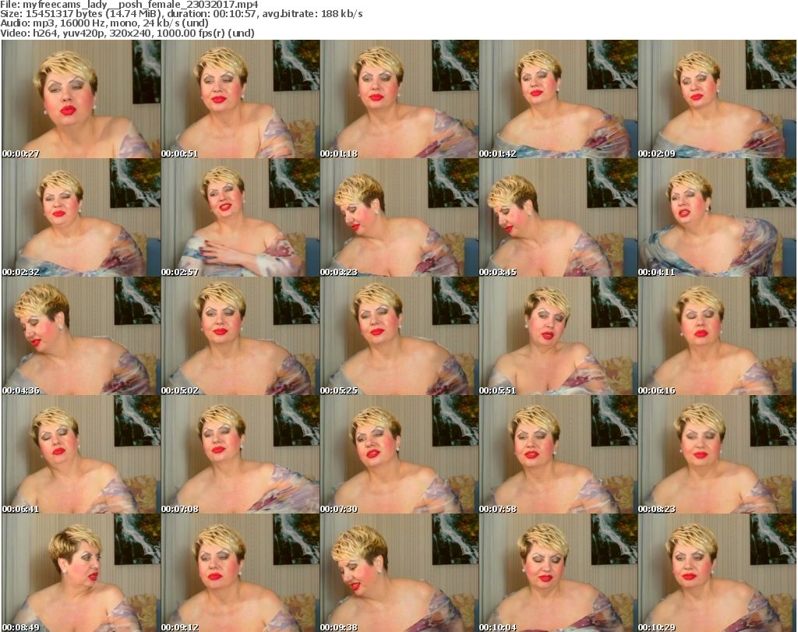Click the frame with timestamp 00:01:42
The image size is (798, 632).
click(x=558, y=99)
